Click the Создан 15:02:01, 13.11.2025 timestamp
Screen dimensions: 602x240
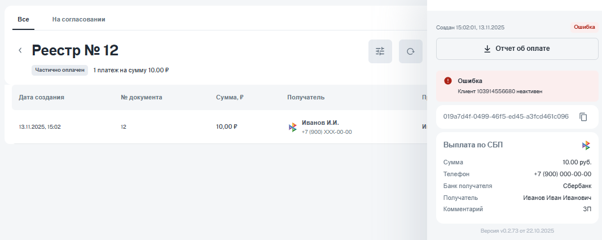click(x=471, y=28)
